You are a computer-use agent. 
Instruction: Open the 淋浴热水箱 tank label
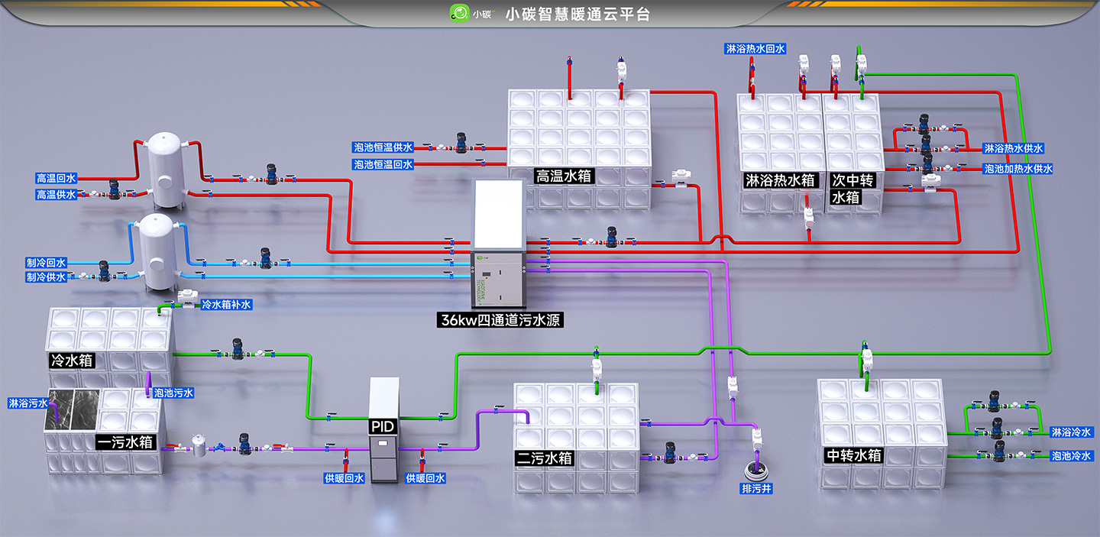781,181
